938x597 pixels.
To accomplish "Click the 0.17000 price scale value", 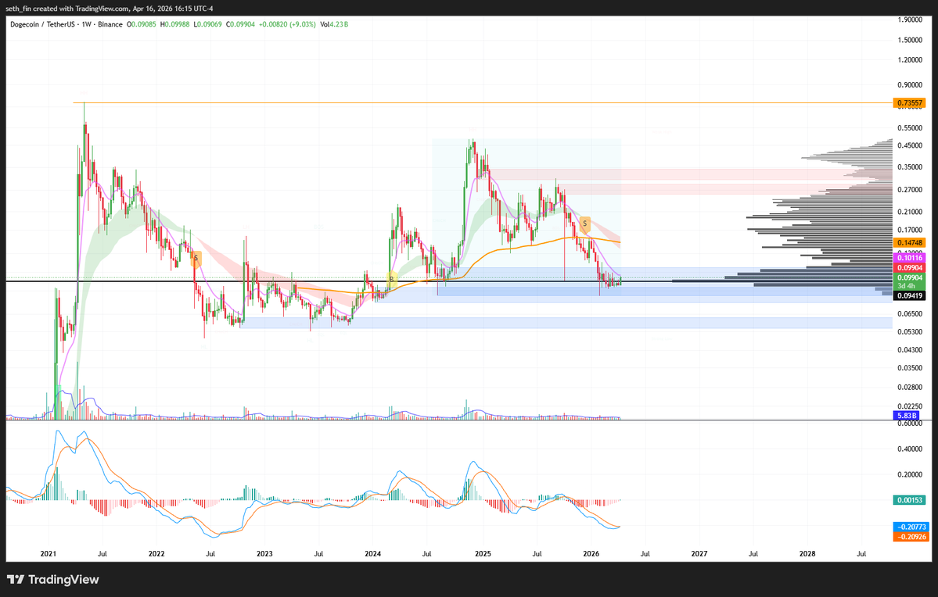I will click(909, 230).
